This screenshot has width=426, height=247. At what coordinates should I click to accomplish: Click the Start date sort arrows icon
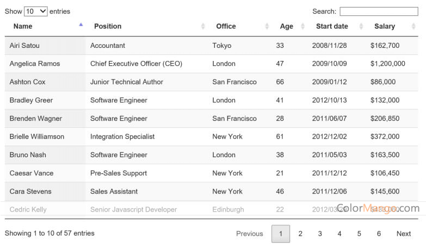click(361, 26)
